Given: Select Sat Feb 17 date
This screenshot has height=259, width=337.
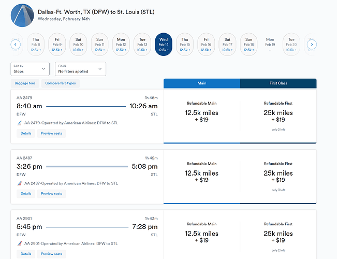Looking at the screenshot, I should click(x=227, y=45).
